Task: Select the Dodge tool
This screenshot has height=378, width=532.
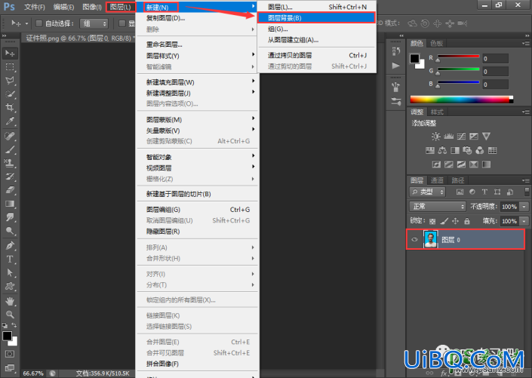Action: click(10, 231)
